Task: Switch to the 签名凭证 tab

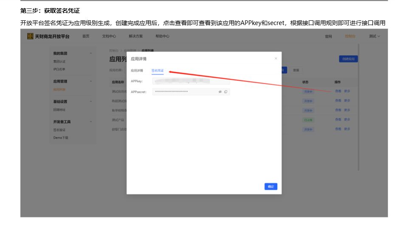Action: pyautogui.click(x=158, y=70)
